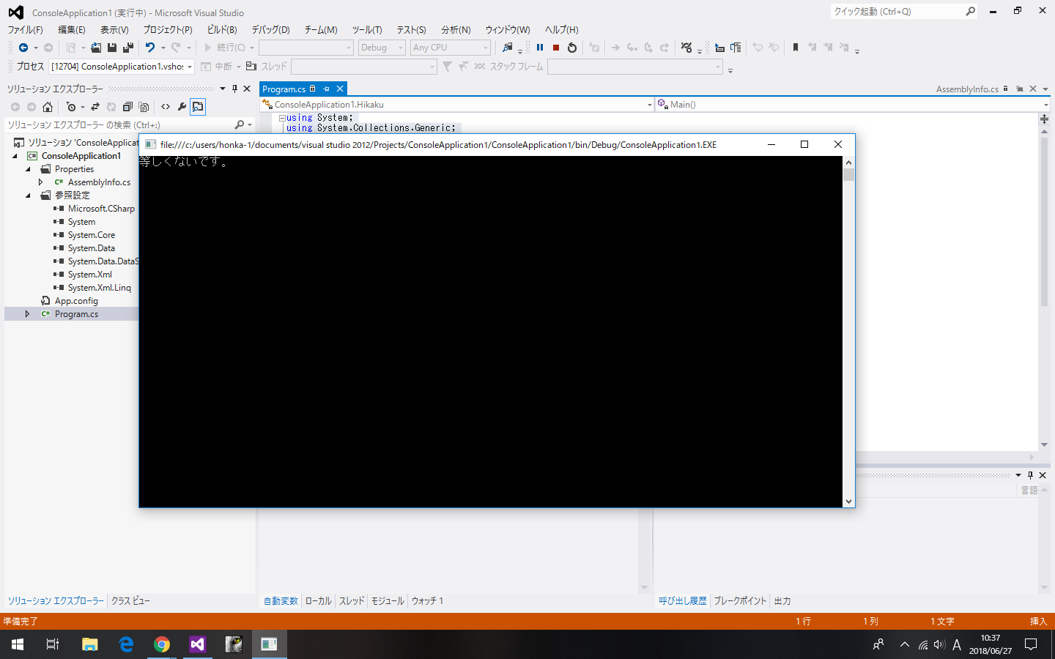Click the Open File icon in toolbar

[96, 48]
